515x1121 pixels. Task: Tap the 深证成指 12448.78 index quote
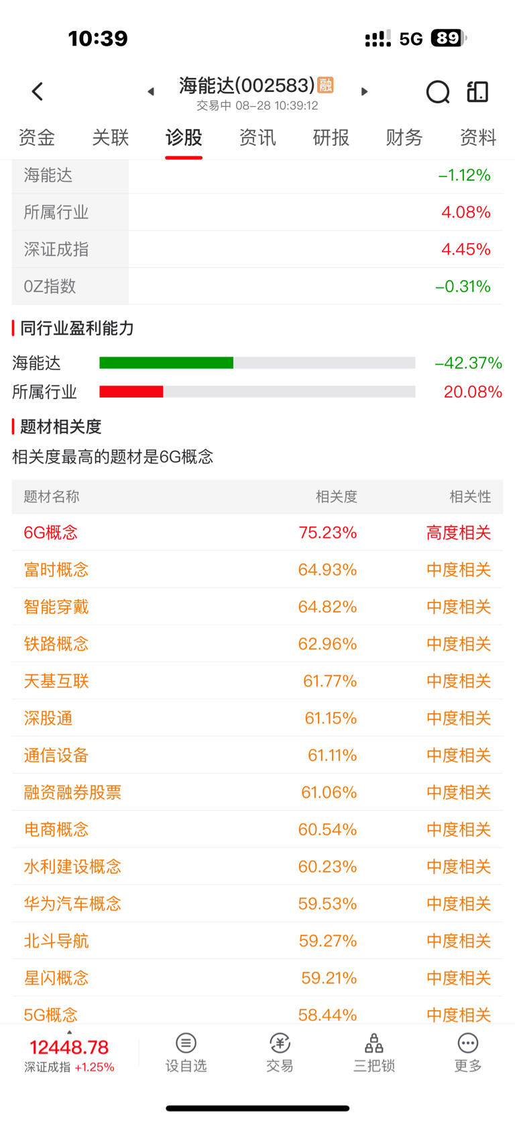pyautogui.click(x=69, y=1055)
